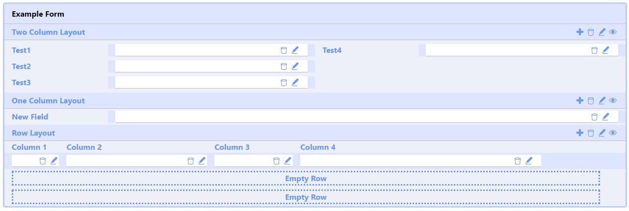Add a field to Row Layout section
The height and width of the screenshot is (211, 629).
[x=580, y=133]
